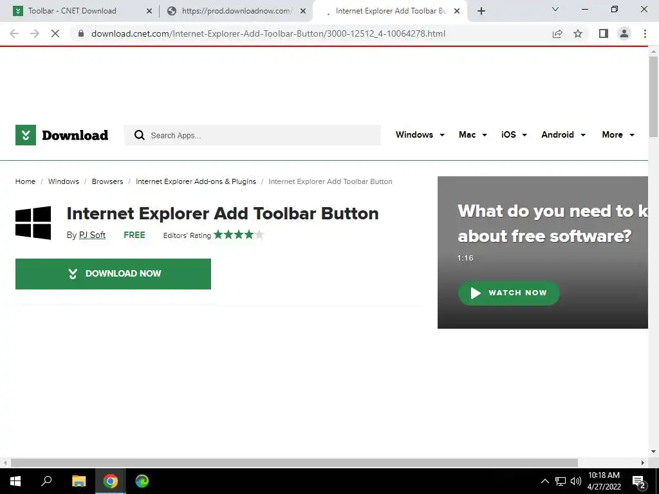The image size is (659, 494).
Task: Expand the Windows dropdown menu
Action: [420, 135]
